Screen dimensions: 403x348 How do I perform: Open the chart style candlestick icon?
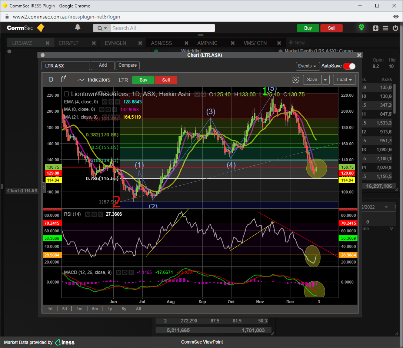[64, 79]
